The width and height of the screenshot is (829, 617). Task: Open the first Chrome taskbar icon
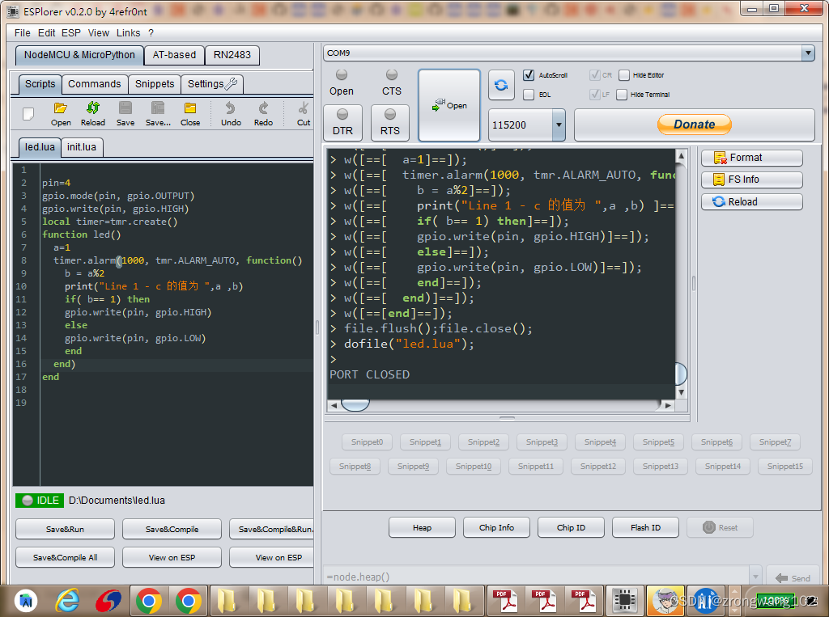point(149,601)
